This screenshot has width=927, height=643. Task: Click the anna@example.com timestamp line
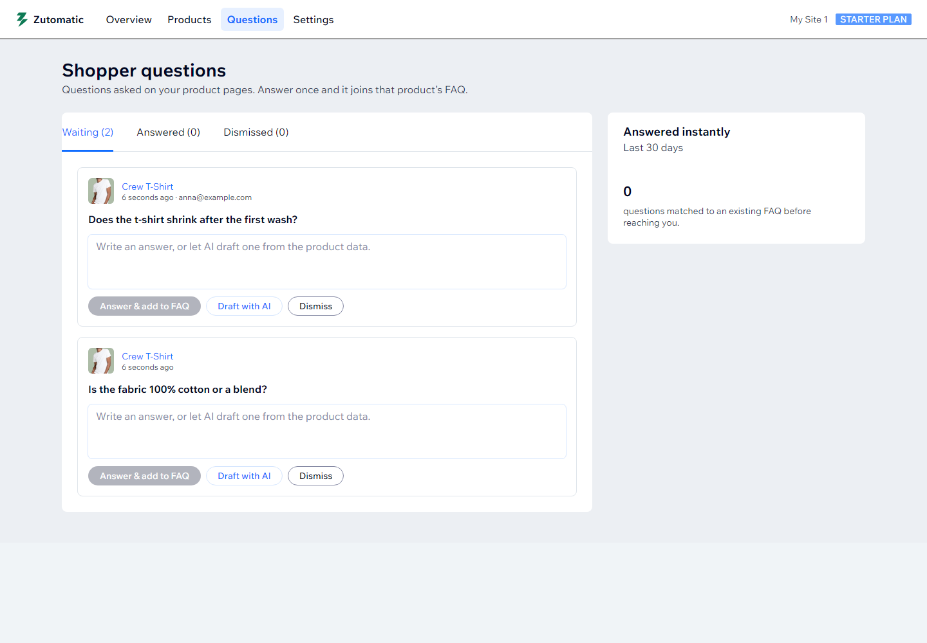coord(187,197)
